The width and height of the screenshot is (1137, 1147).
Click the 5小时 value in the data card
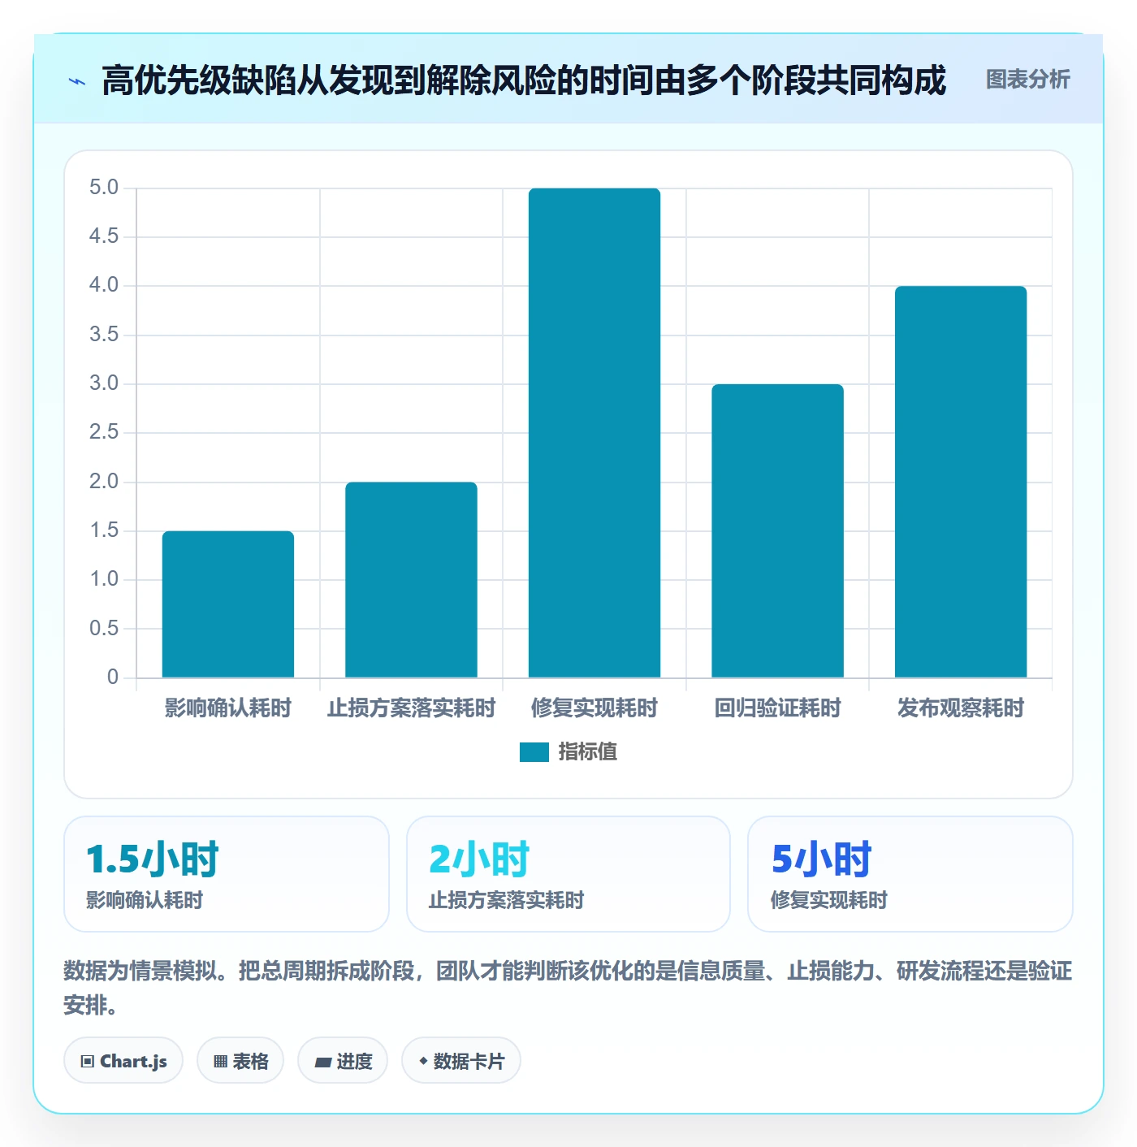pyautogui.click(x=821, y=859)
